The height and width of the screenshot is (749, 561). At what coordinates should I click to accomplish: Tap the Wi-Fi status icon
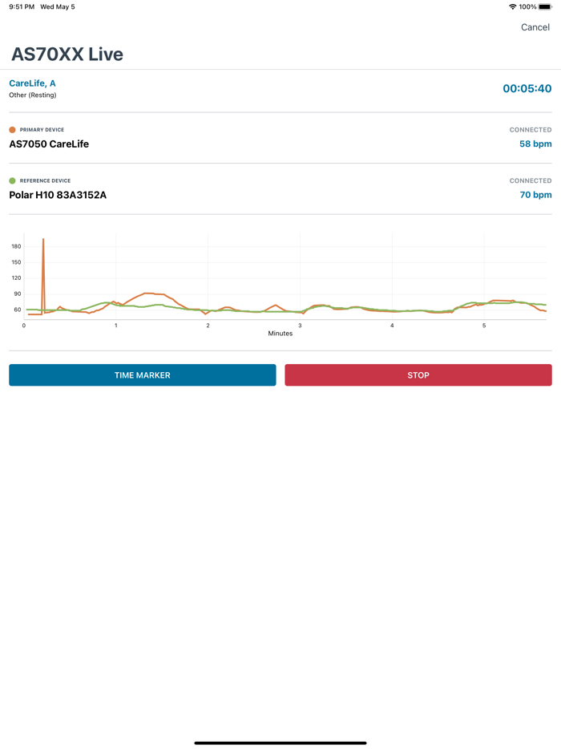click(x=512, y=7)
